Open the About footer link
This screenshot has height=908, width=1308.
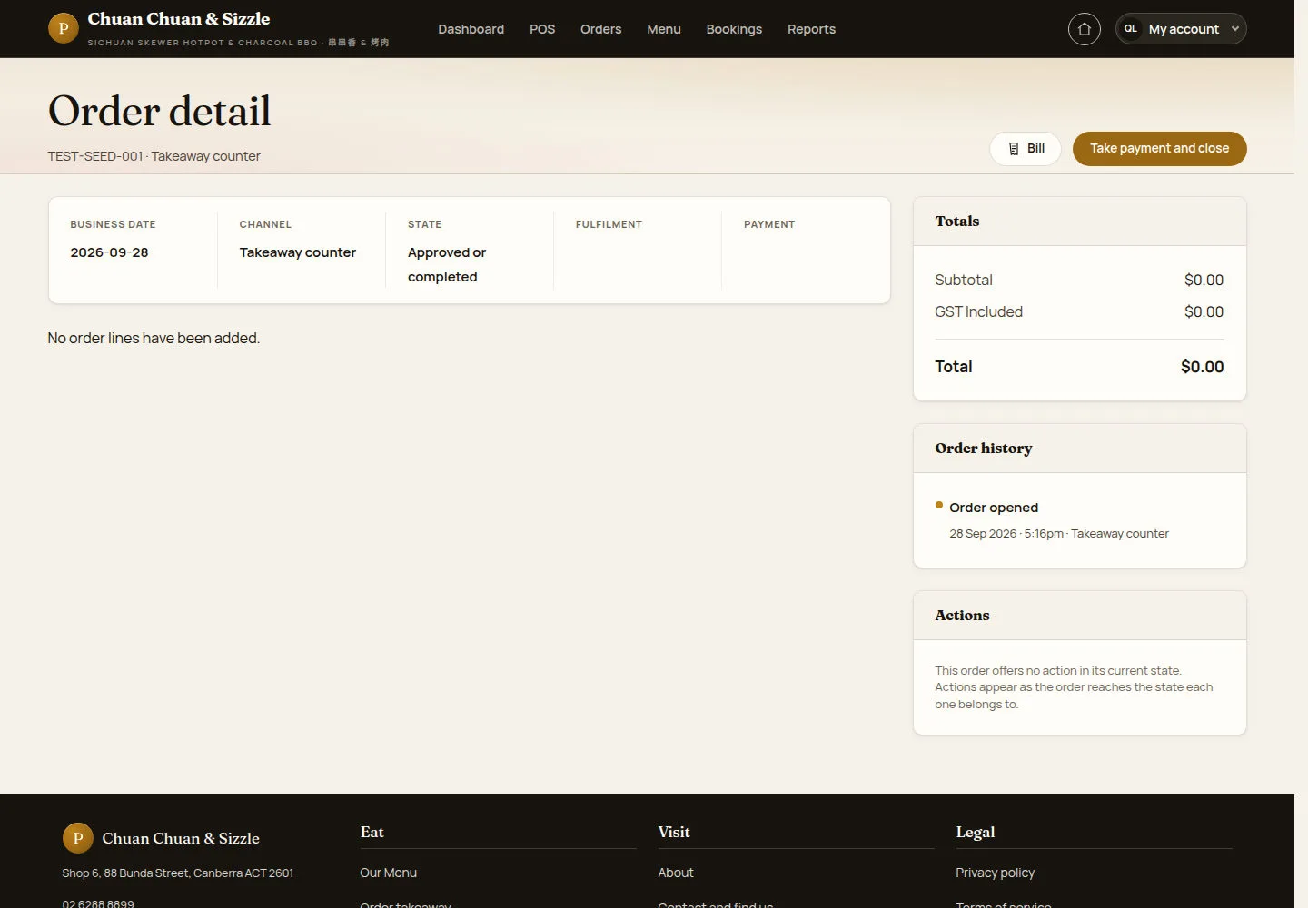pyautogui.click(x=676, y=873)
